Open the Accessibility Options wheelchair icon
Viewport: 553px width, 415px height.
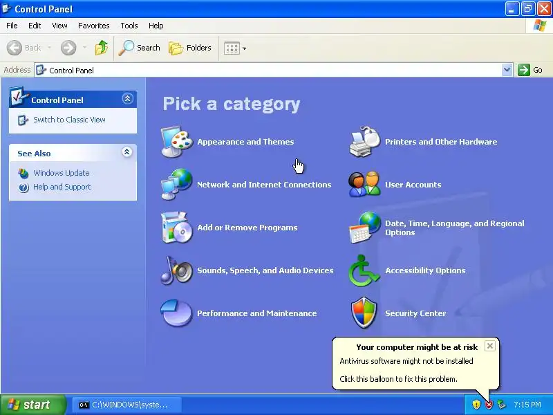coord(364,270)
